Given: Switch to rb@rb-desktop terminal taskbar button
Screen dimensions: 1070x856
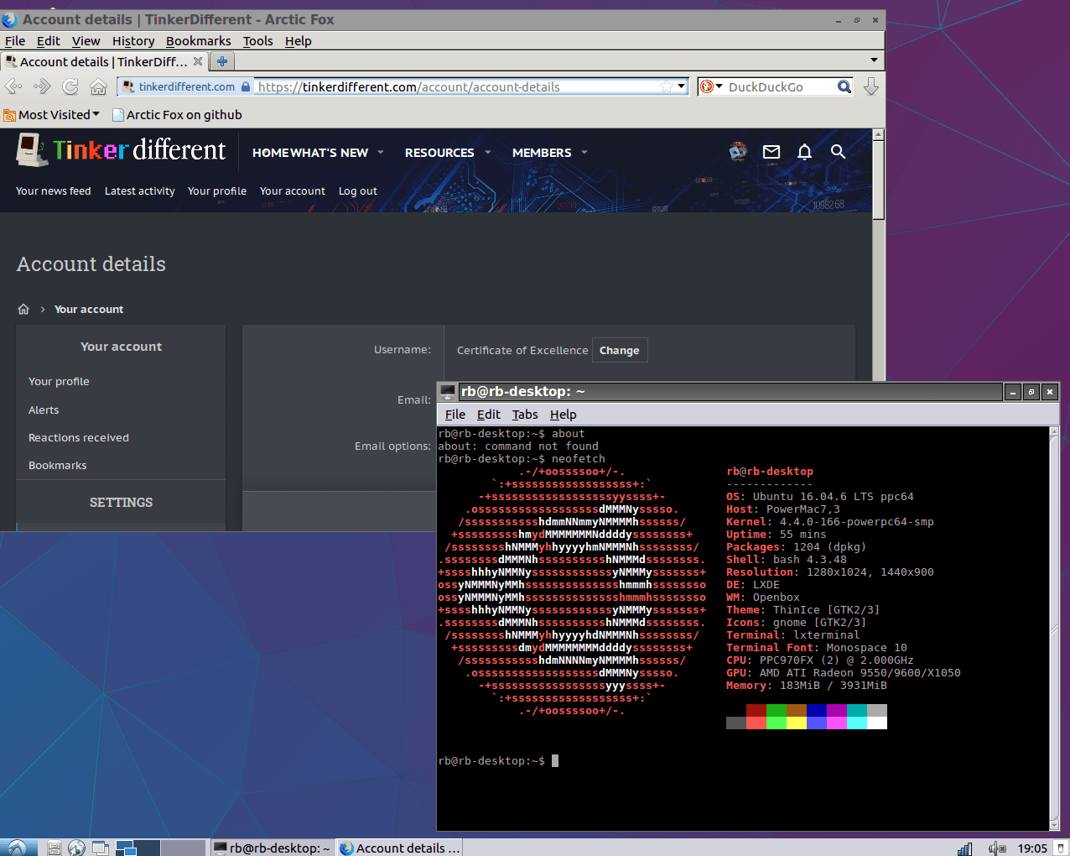Looking at the screenshot, I should [272, 848].
